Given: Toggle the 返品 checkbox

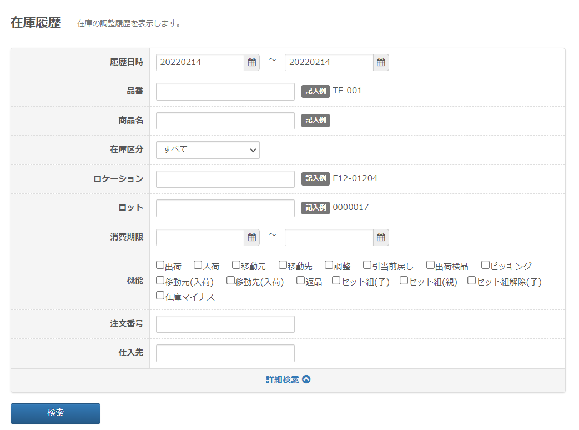Looking at the screenshot, I should [x=300, y=281].
